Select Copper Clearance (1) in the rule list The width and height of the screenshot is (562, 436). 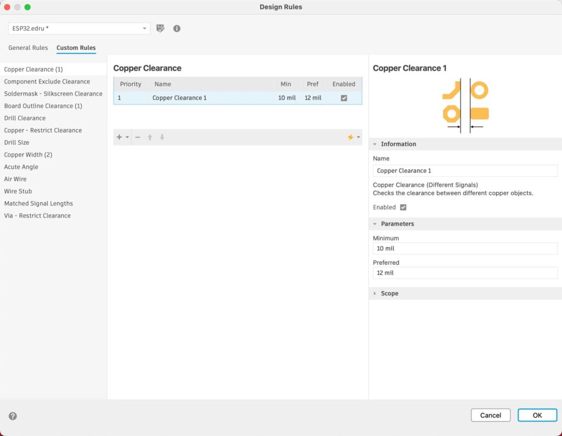[x=53, y=69]
